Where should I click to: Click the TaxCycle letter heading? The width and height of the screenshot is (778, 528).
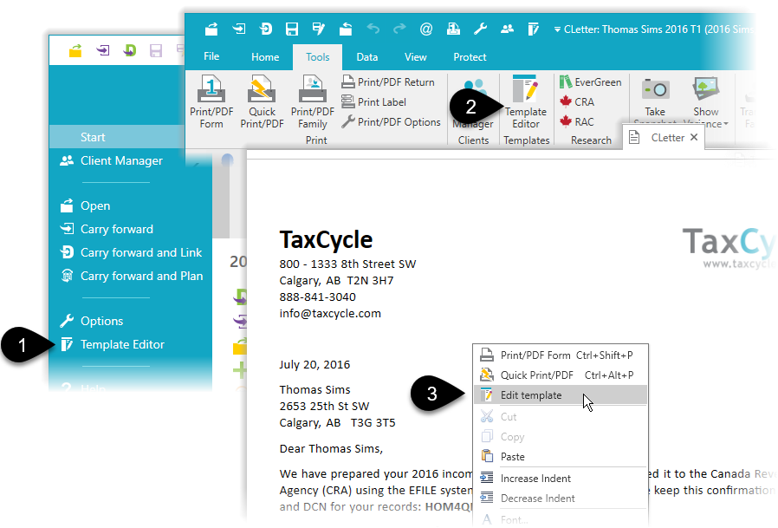coord(326,240)
